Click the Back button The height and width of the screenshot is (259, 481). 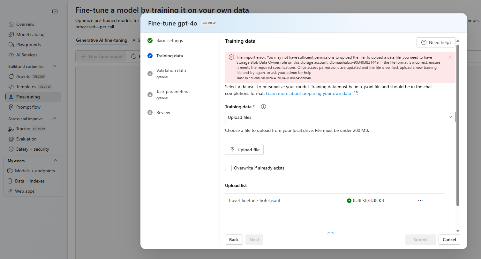point(234,240)
